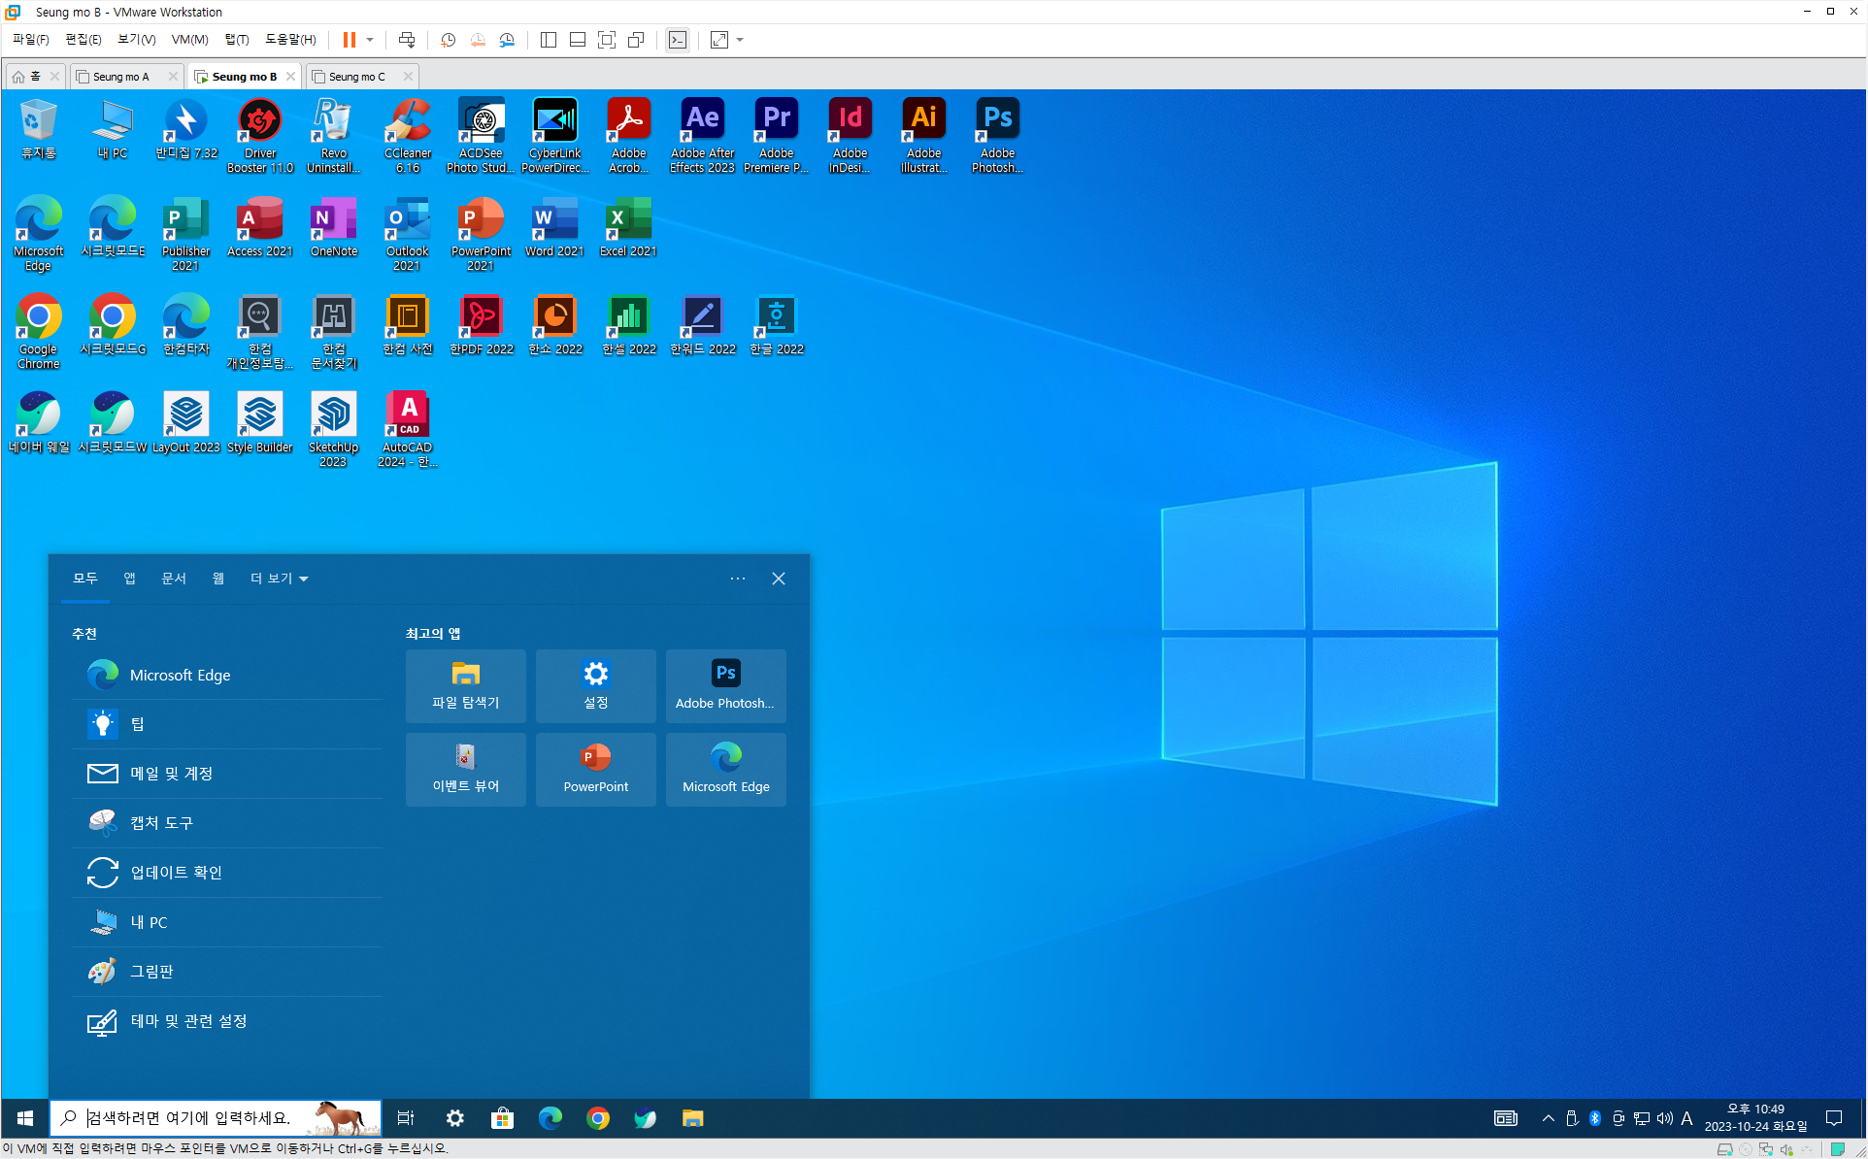Open the 보기(V) menu
The height and width of the screenshot is (1159, 1868).
[x=136, y=40]
